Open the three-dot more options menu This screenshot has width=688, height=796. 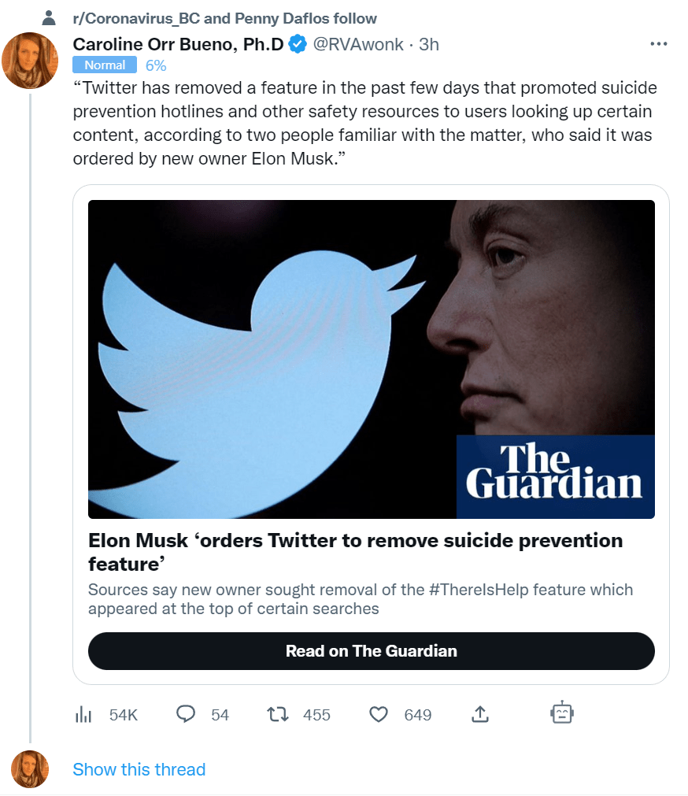[657, 44]
